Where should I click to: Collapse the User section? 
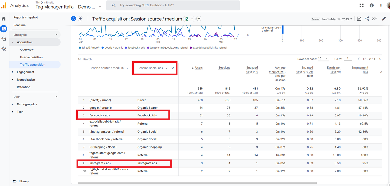tap(56, 97)
